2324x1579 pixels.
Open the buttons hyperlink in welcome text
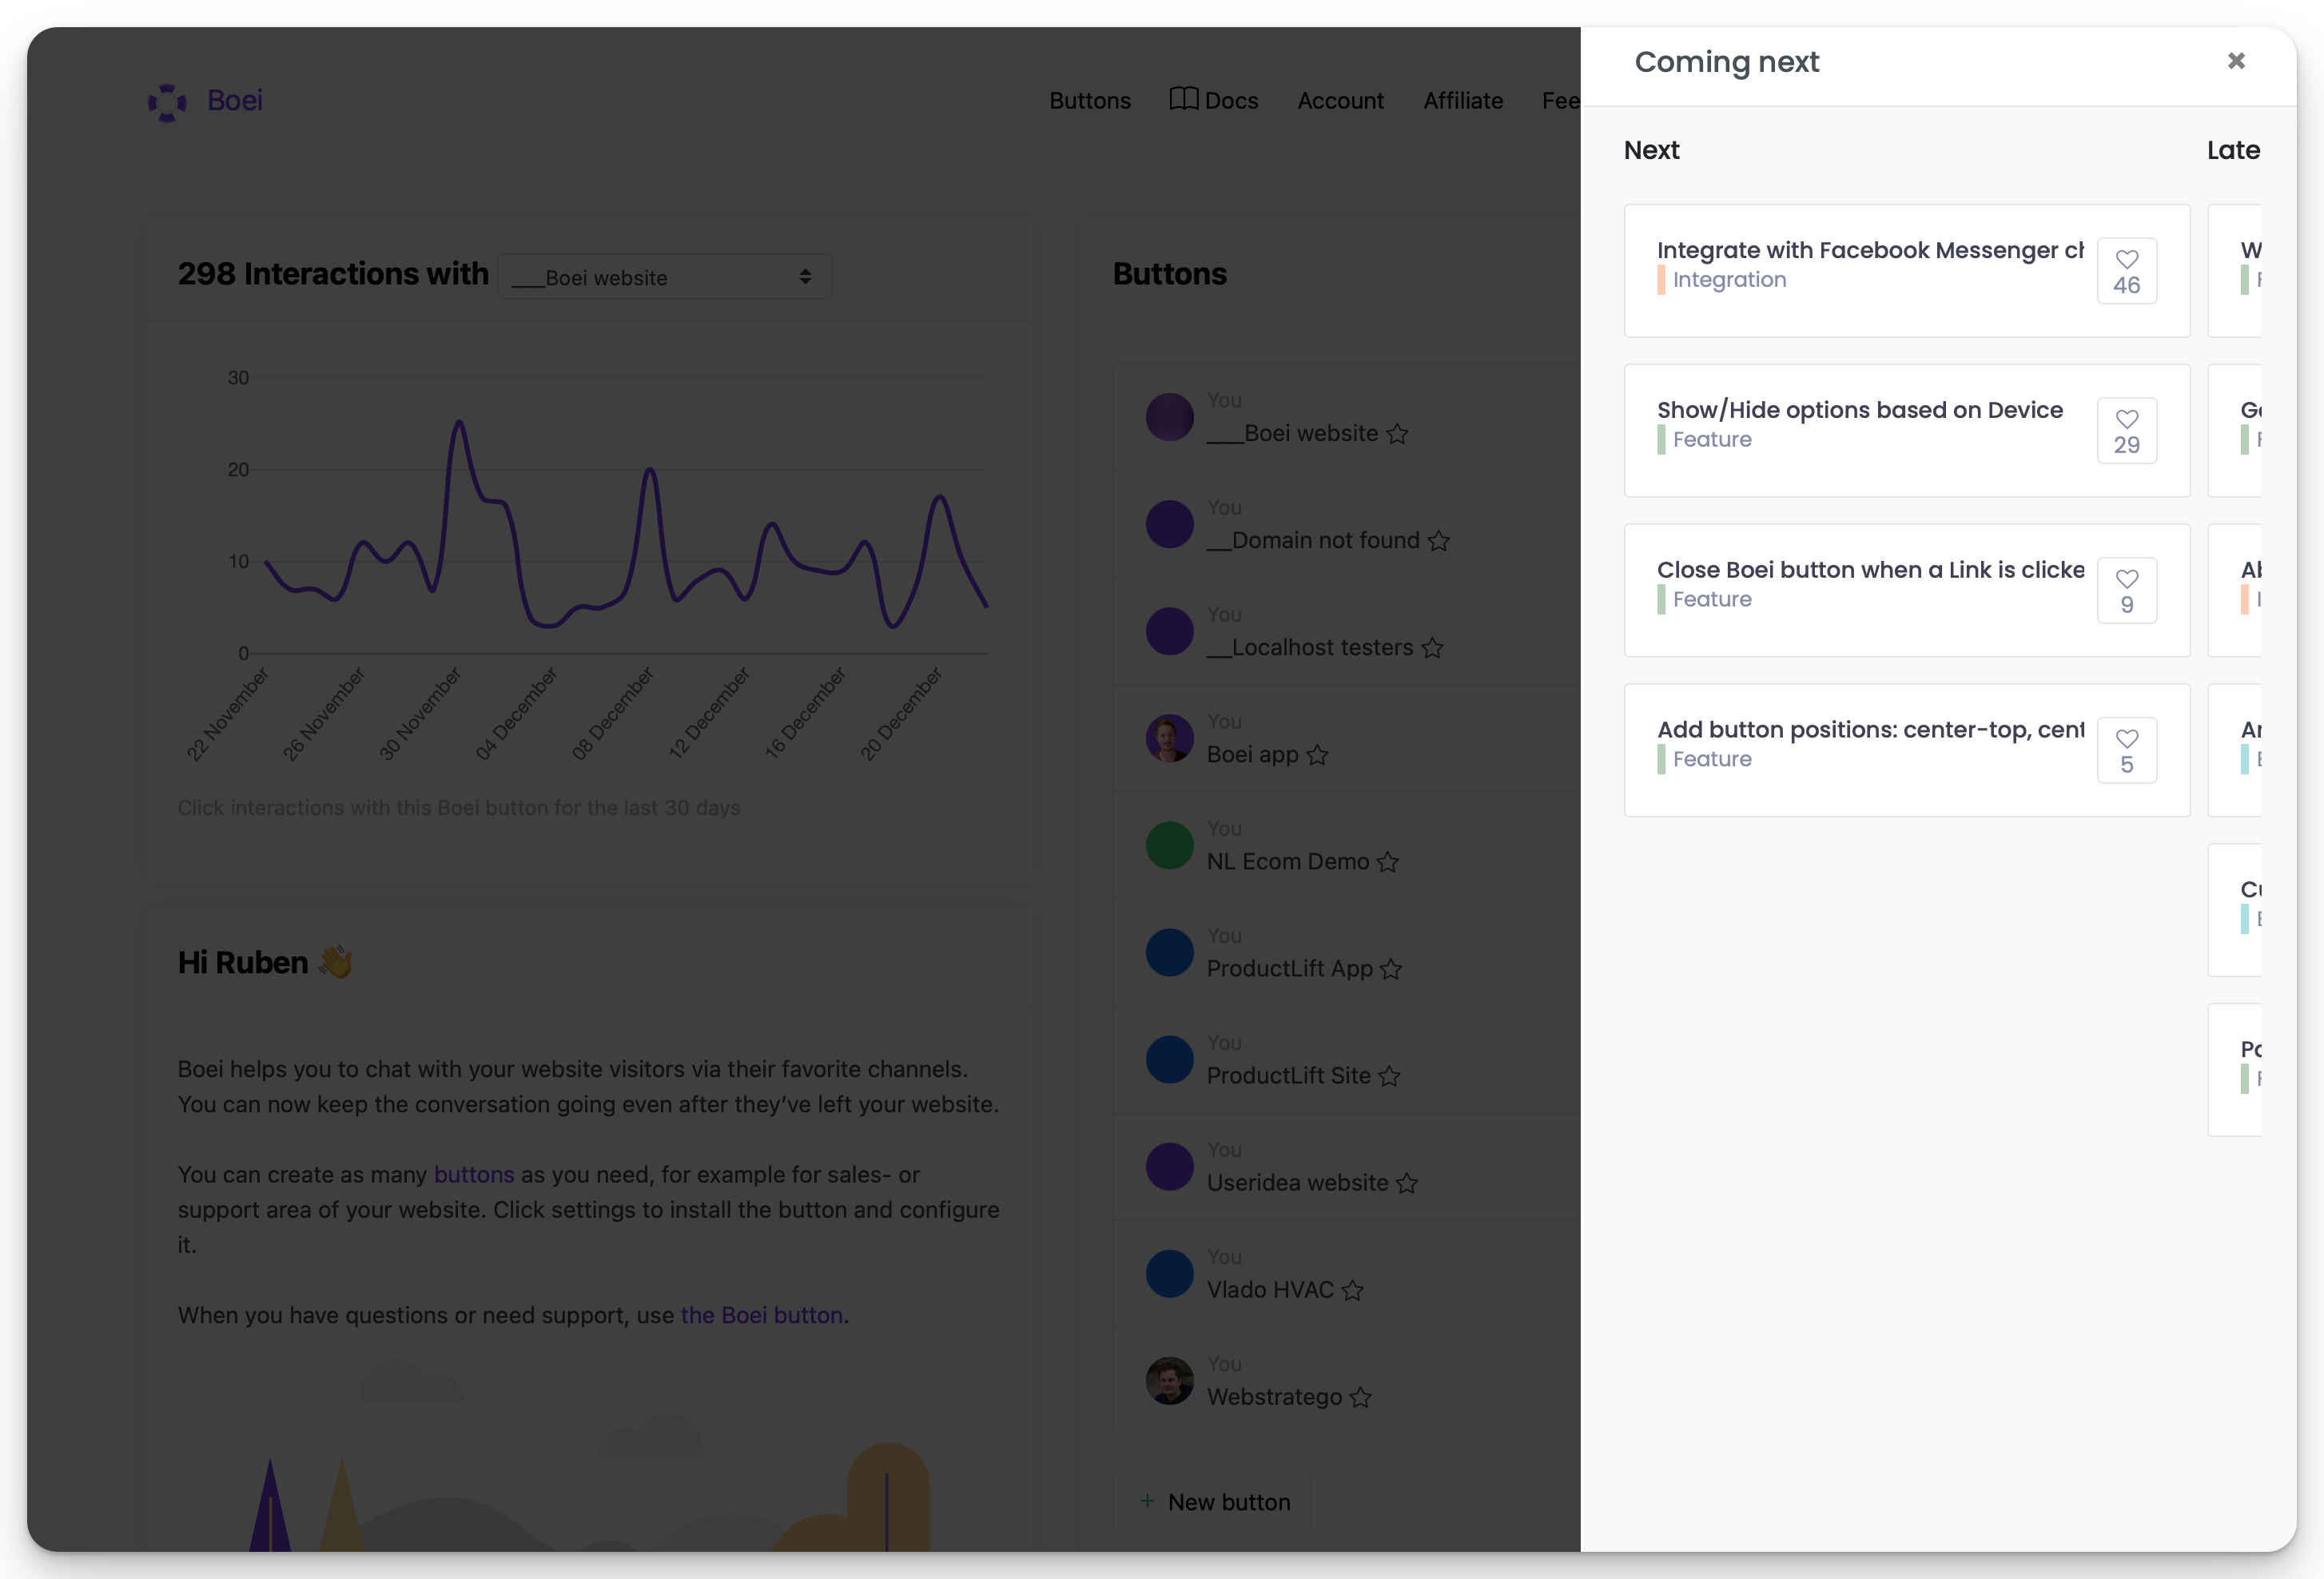(473, 1174)
